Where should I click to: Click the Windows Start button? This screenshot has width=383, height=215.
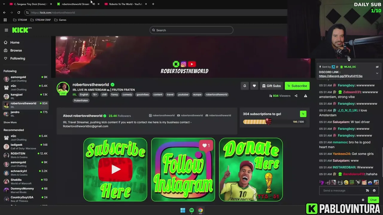coord(183,210)
